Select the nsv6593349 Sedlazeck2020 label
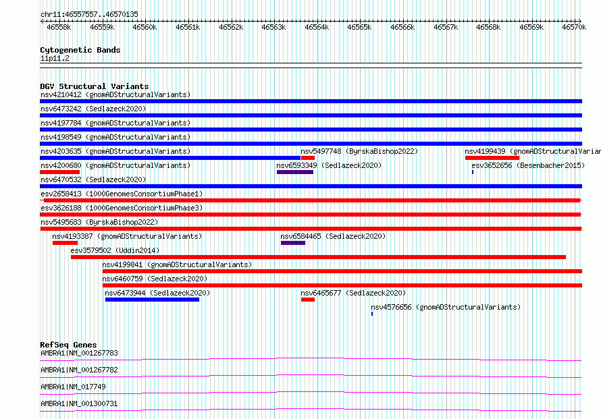The height and width of the screenshot is (419, 601). click(x=329, y=165)
